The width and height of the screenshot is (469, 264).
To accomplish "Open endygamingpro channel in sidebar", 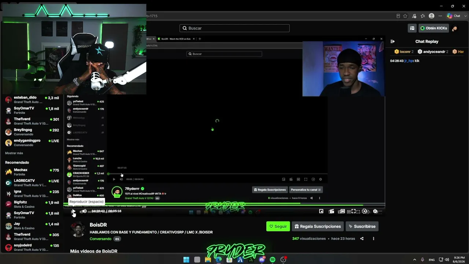I will [32, 143].
